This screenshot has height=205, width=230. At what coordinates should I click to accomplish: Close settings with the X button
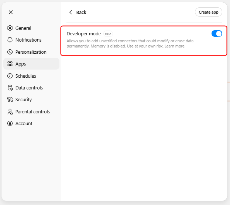(x=11, y=12)
